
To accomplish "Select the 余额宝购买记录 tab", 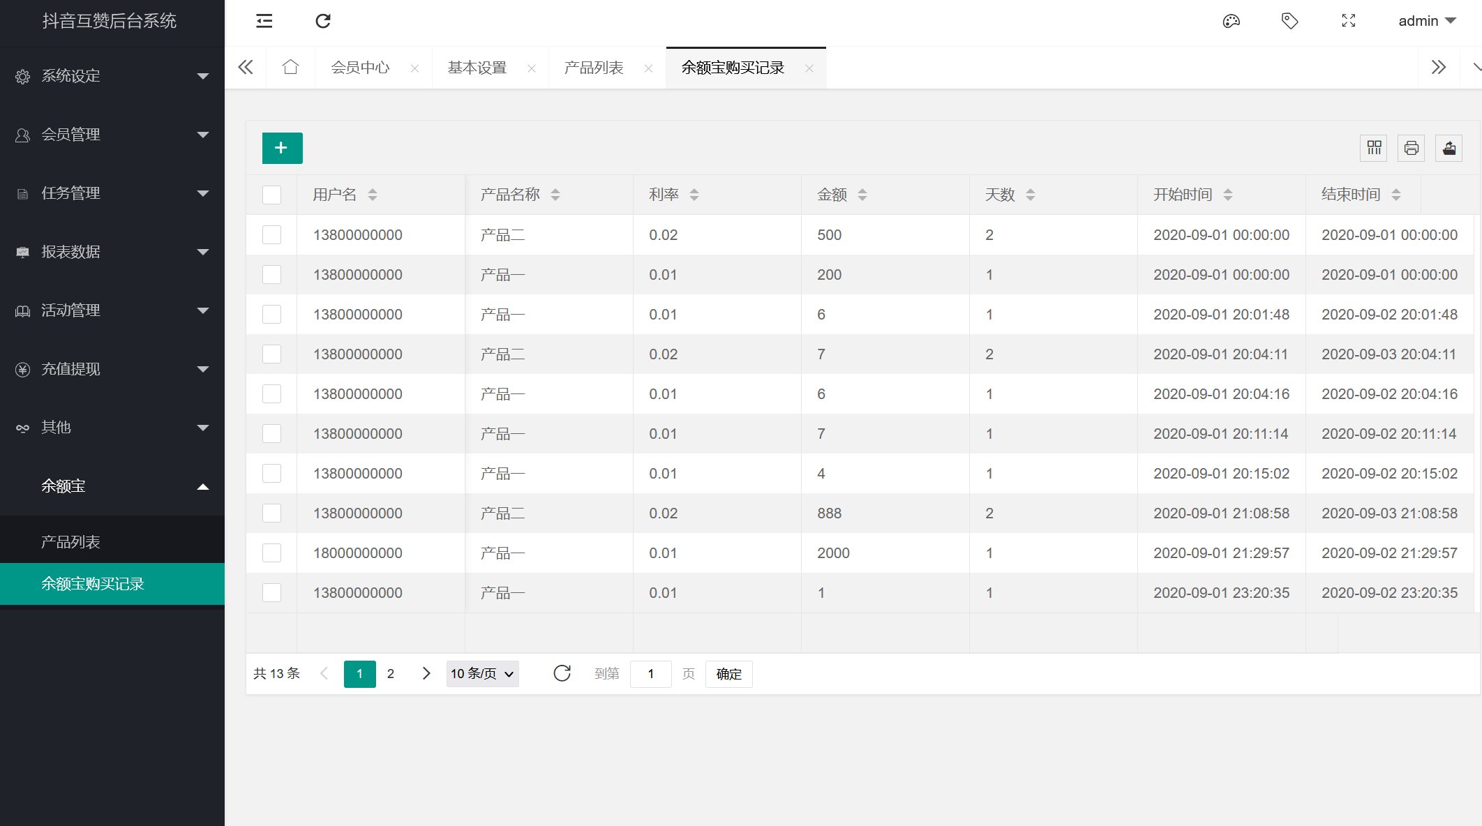I will click(x=733, y=68).
